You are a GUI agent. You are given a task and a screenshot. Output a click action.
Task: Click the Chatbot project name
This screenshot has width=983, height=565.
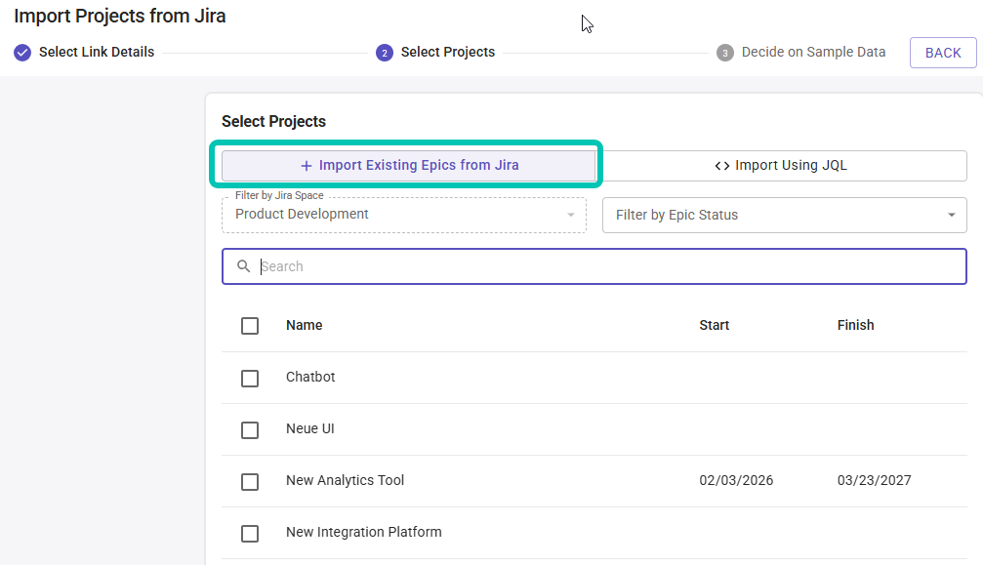pyautogui.click(x=310, y=377)
